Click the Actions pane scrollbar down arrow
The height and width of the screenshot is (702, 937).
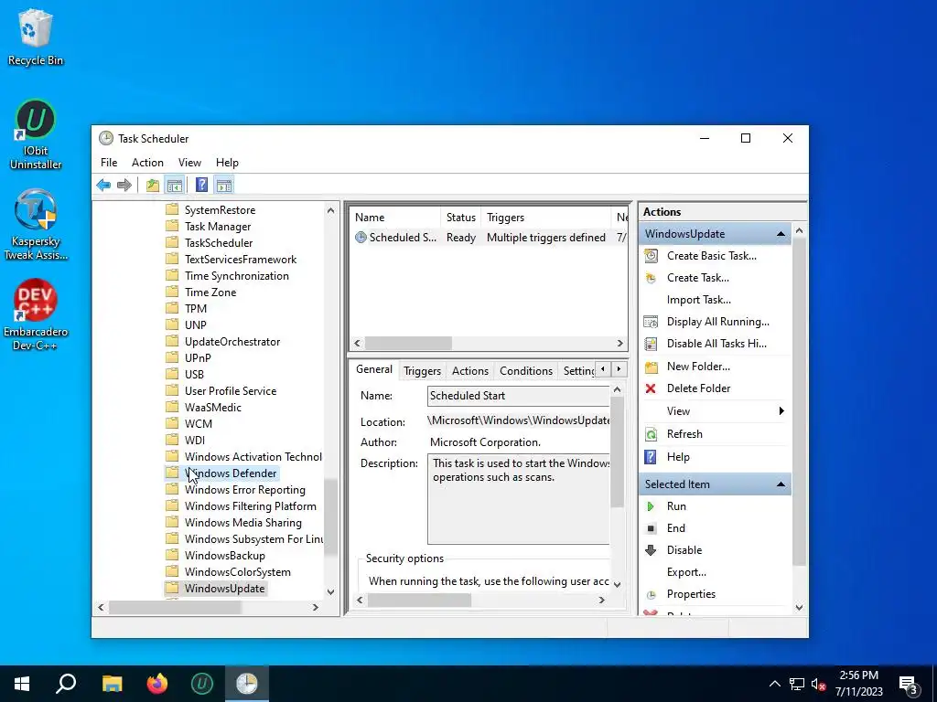click(799, 608)
